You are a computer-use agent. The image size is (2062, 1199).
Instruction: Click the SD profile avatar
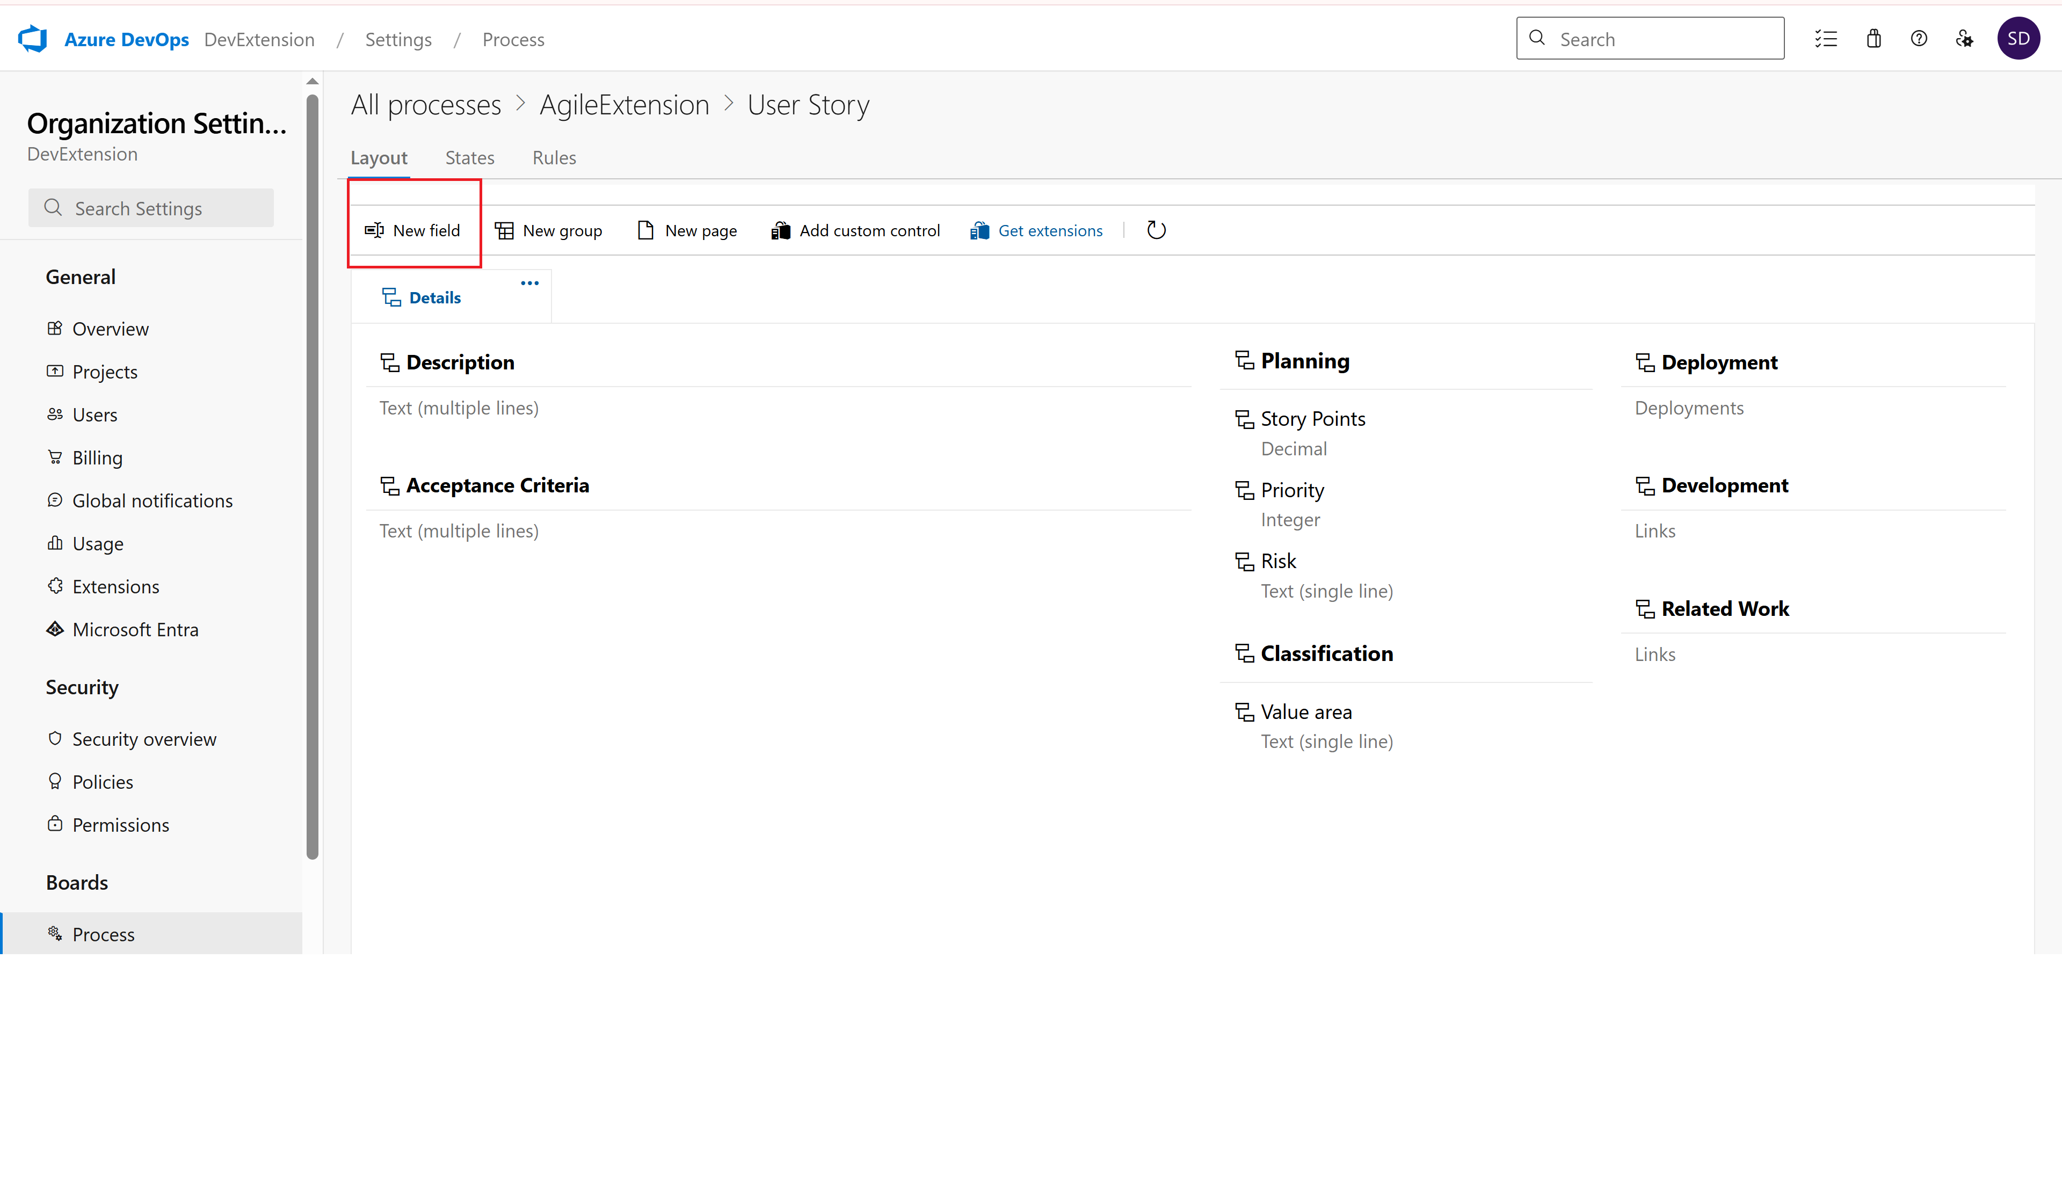pyautogui.click(x=2018, y=39)
